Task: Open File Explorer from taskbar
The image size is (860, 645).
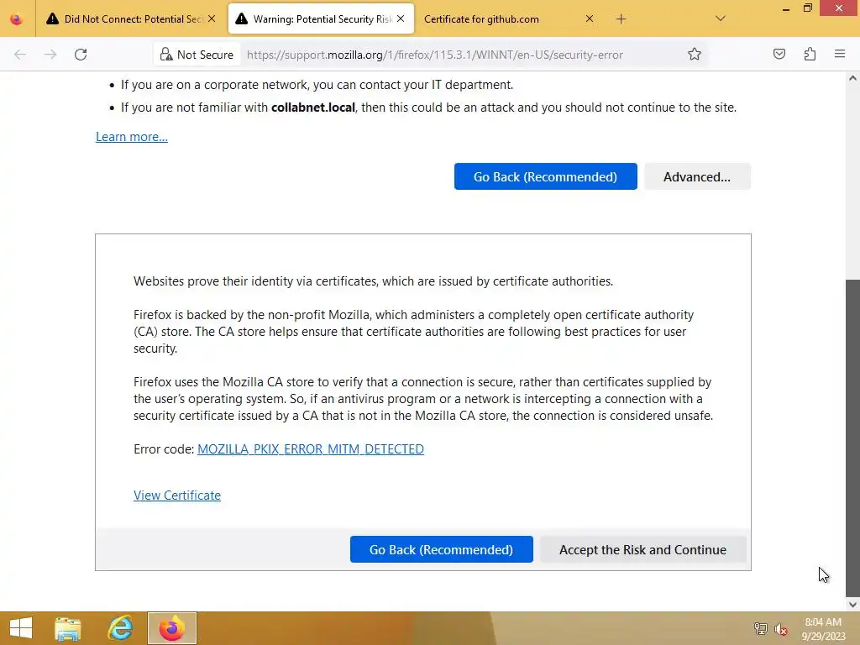Action: coord(68,628)
